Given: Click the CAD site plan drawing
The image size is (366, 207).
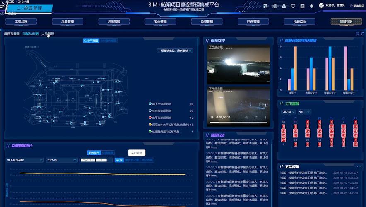Looking at the screenshot, I should tap(76, 87).
